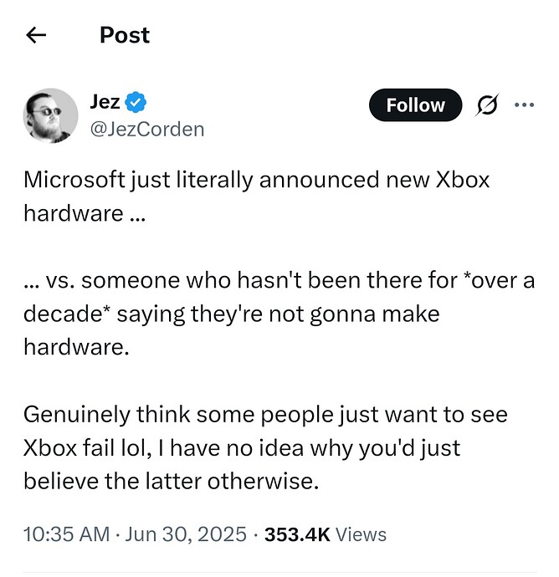Open the 10:35 AM timestamp link

67,534
